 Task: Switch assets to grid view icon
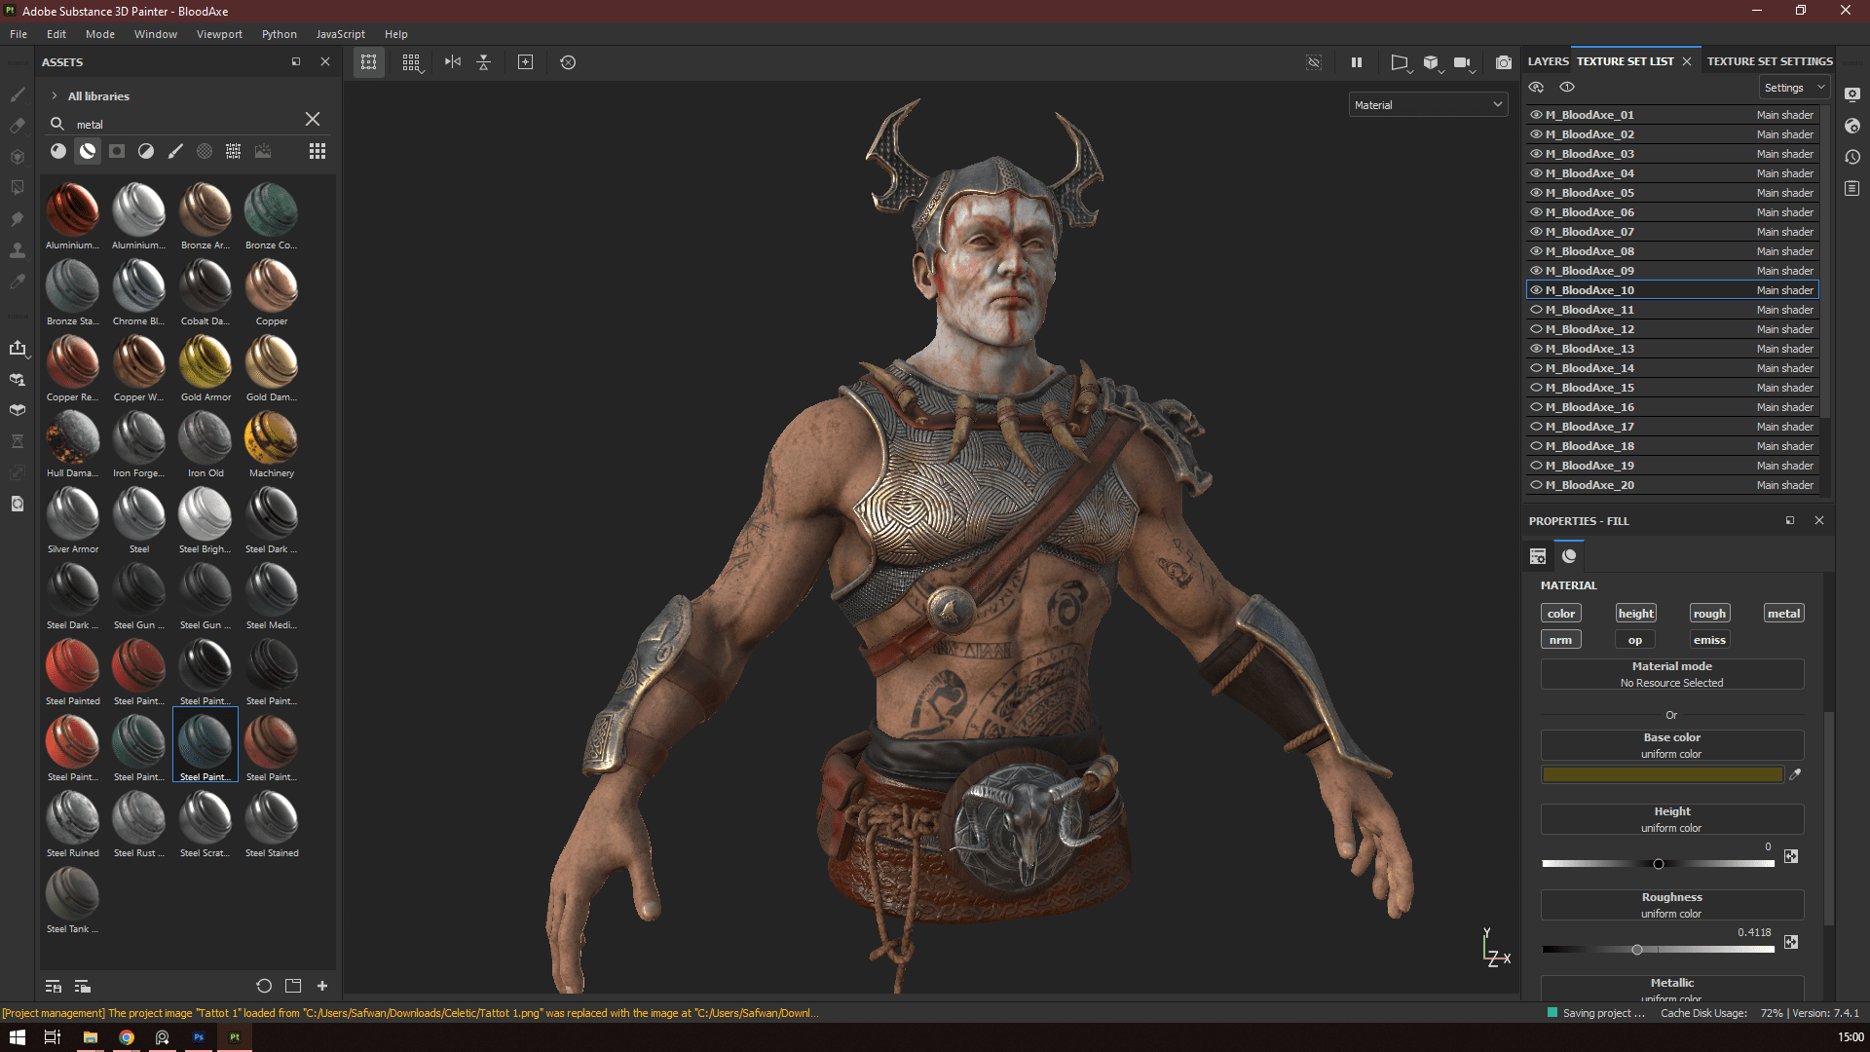[318, 151]
